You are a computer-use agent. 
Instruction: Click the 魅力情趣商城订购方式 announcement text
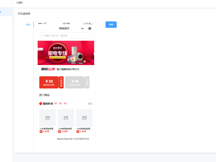point(68,69)
